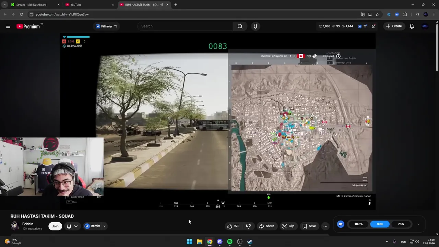Open the tab search dropdown arrow
Image resolution: width=439 pixels, height=247 pixels.
[x=4, y=5]
